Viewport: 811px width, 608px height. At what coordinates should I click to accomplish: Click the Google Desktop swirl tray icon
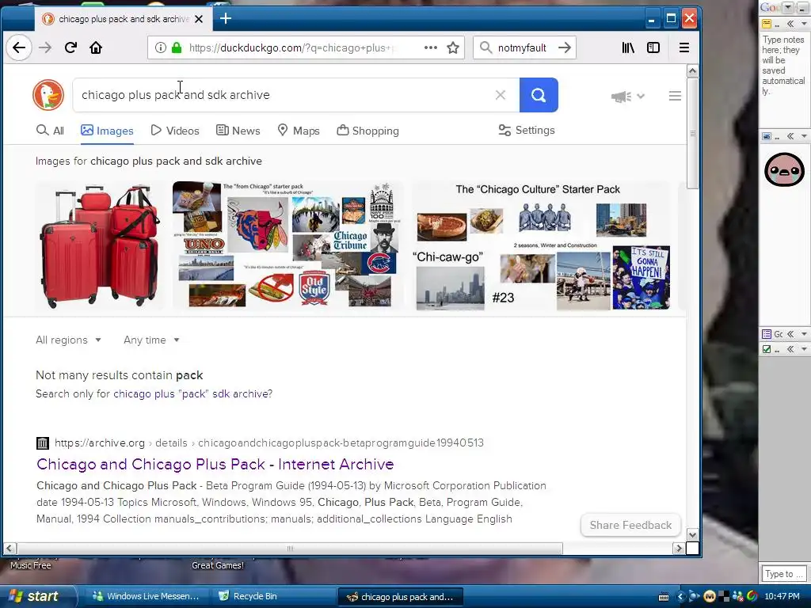(x=752, y=597)
